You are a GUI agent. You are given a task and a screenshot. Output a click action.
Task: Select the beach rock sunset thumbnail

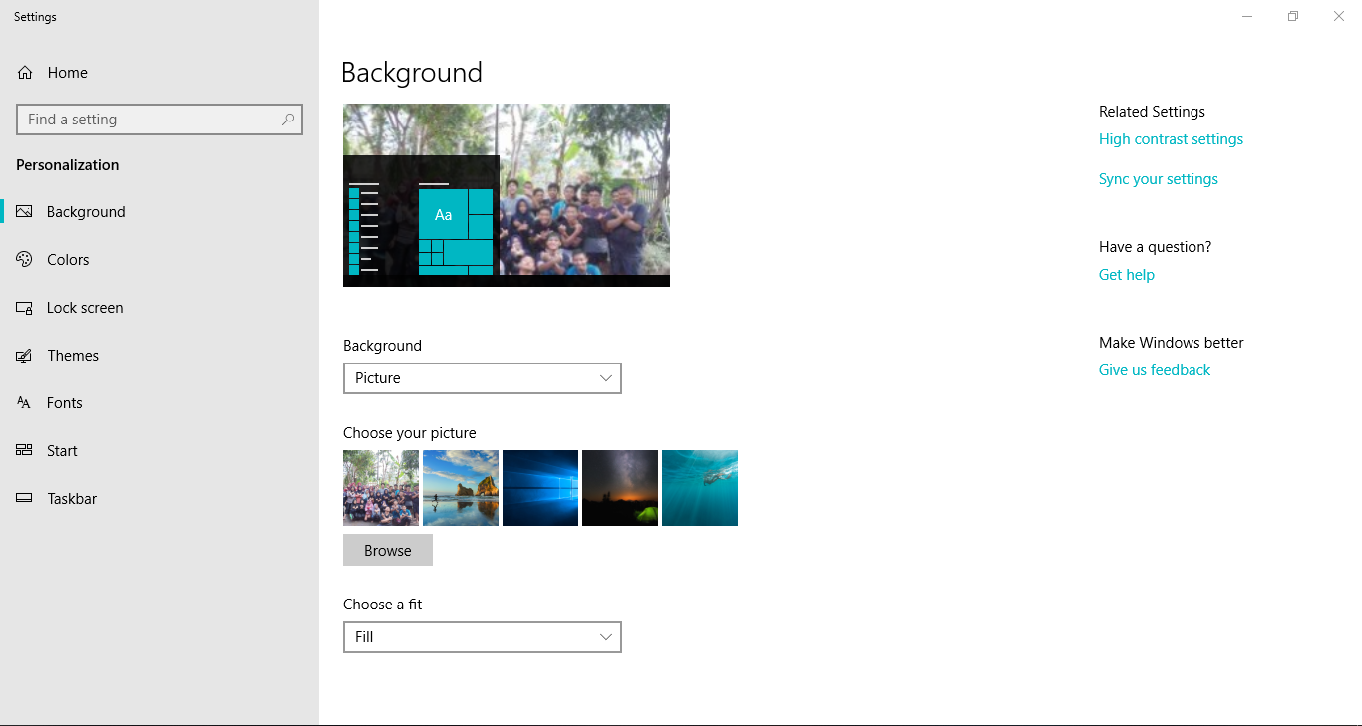(461, 488)
